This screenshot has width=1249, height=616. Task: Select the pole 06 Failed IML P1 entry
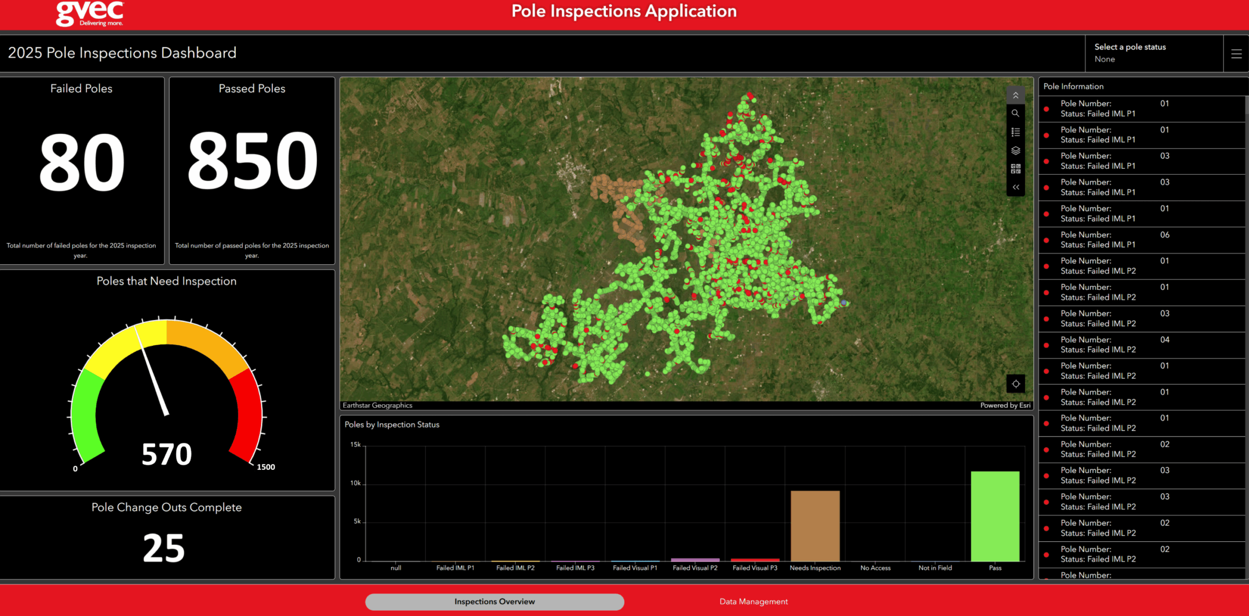1142,240
